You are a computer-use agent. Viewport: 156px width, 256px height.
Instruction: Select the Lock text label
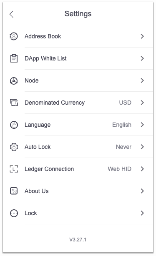(x=31, y=213)
